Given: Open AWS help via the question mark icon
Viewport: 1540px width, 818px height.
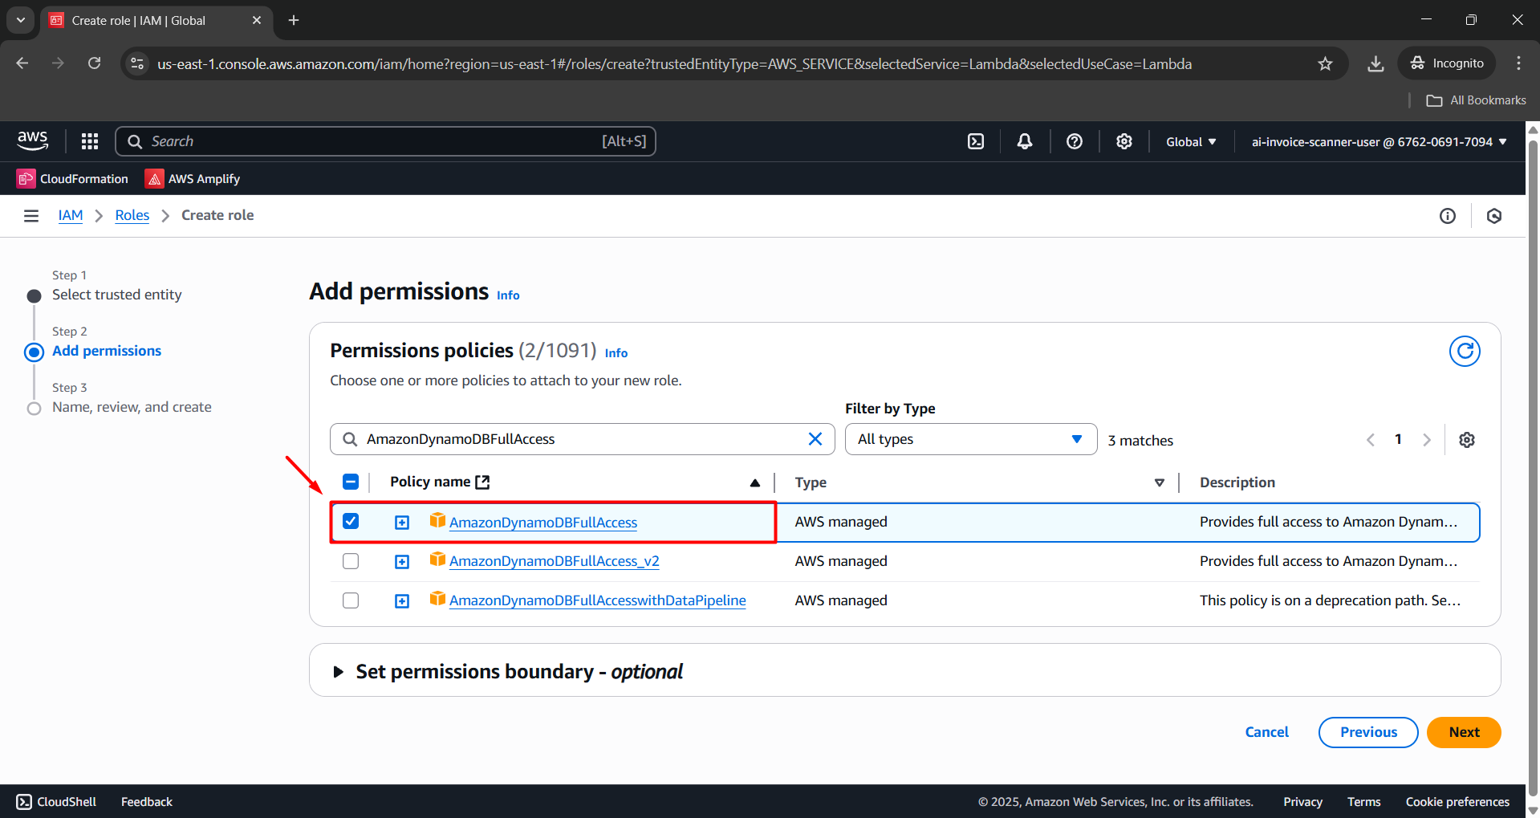Looking at the screenshot, I should [1075, 140].
